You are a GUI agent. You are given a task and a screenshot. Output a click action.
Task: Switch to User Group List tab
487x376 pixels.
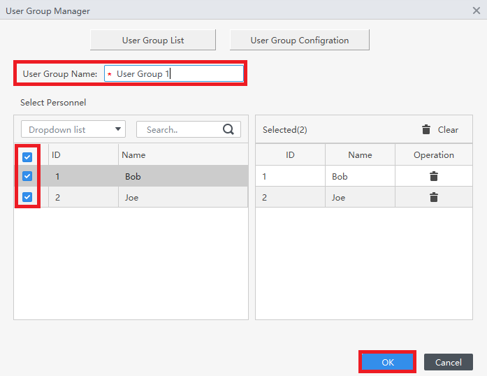point(153,40)
